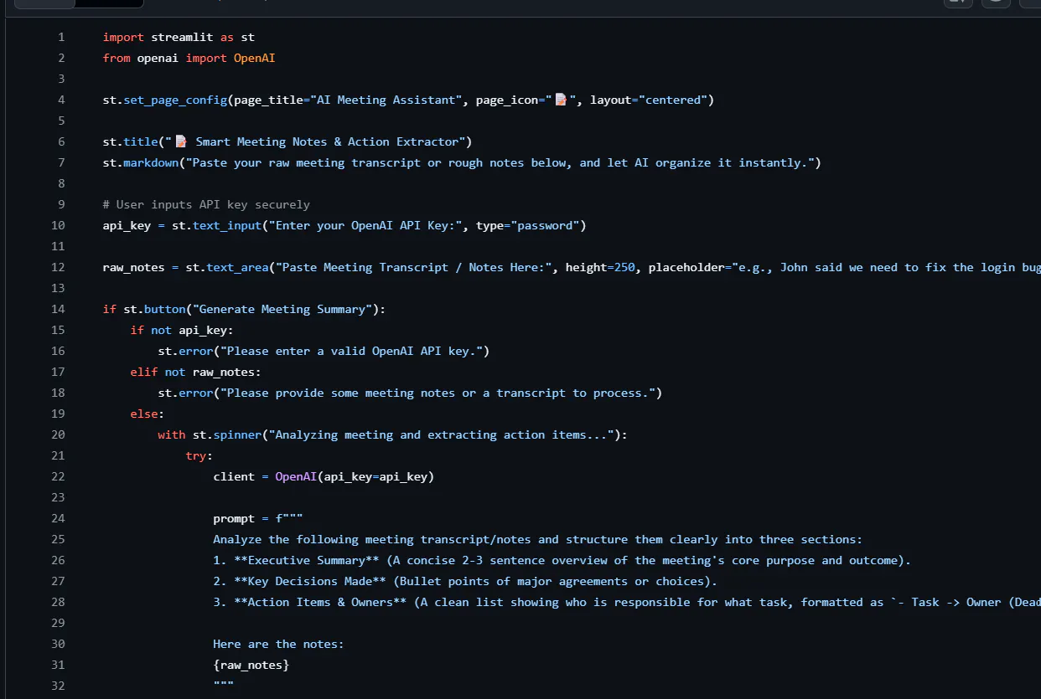Click '{raw_notes}' placeholder on line 31

tap(251, 665)
